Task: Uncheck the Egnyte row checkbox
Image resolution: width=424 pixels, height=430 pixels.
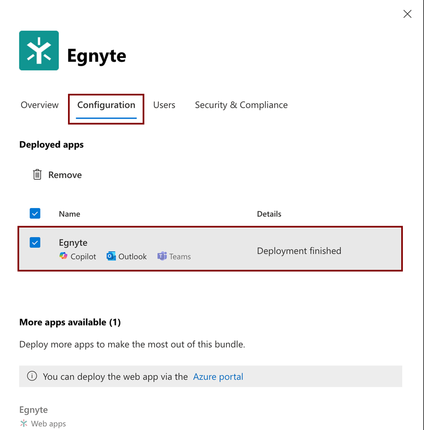Action: [x=35, y=243]
